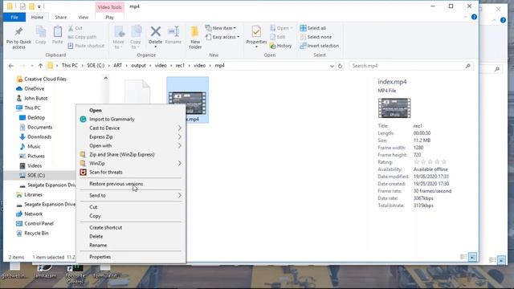
Task: Expand address bar history dropdown chevron
Action: pos(332,66)
